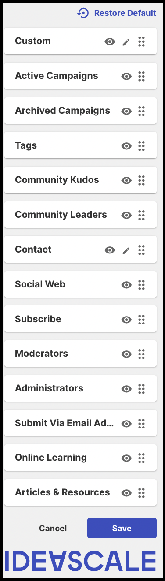Image resolution: width=165 pixels, height=581 pixels.
Task: Toggle eye icon for Submit Via Email
Action: [x=126, y=424]
